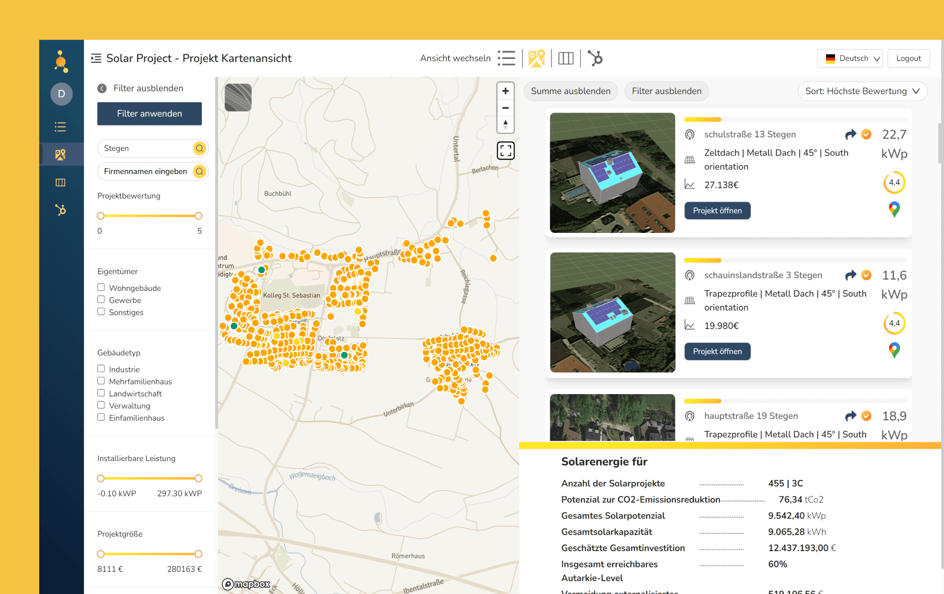Enable the Wohngebäude checkbox
Screen dimensions: 944x594
click(101, 288)
